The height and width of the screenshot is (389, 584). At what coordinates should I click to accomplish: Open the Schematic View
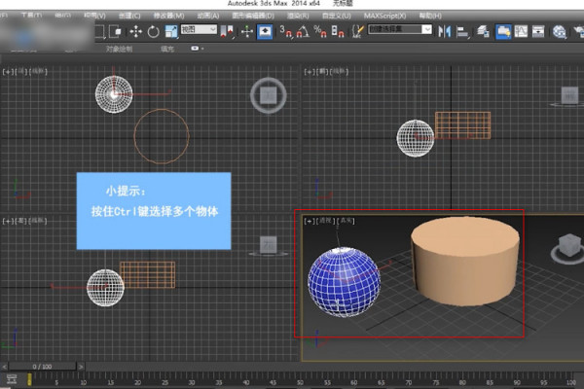click(538, 32)
